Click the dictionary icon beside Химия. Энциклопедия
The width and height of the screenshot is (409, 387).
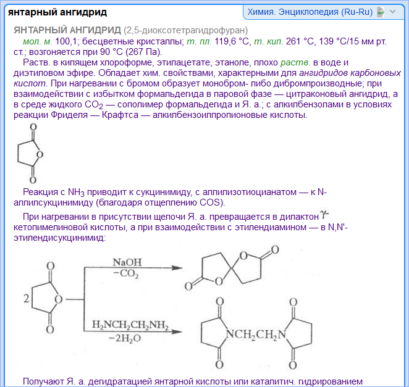pyautogui.click(x=381, y=12)
